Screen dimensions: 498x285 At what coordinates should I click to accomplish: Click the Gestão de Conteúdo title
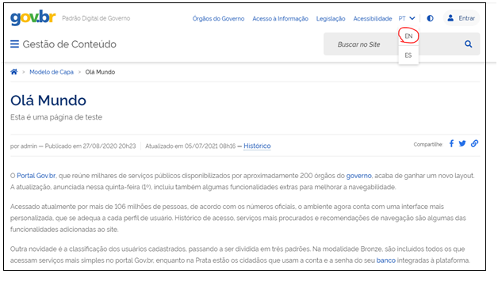(70, 44)
